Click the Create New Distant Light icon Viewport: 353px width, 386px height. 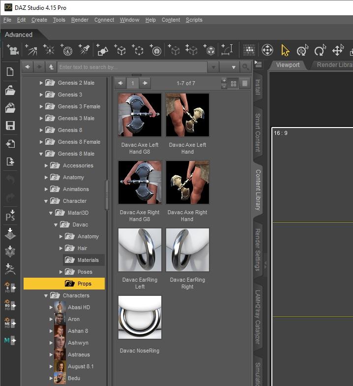[31, 50]
